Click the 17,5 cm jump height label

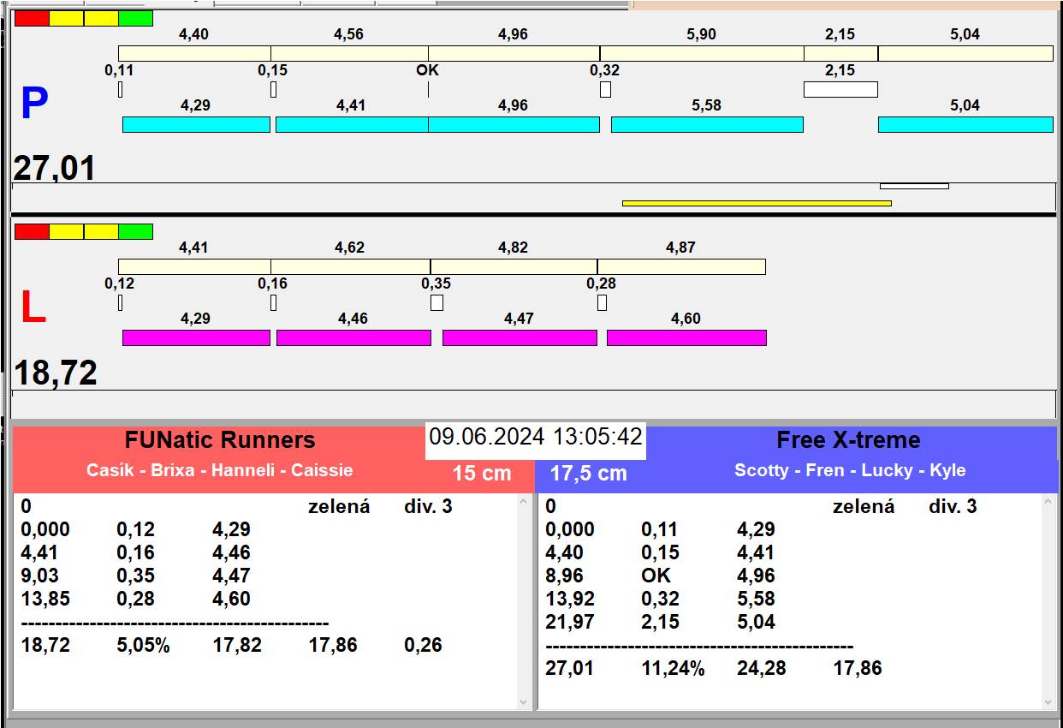tap(588, 474)
